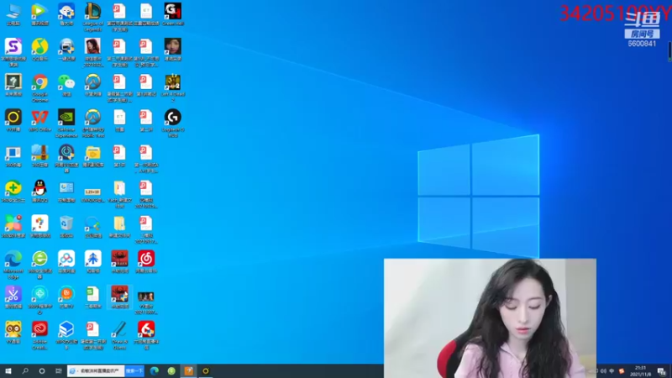Screen dimensions: 672x378
Task: Open Cortana circle on taskbar
Action: [x=42, y=370]
